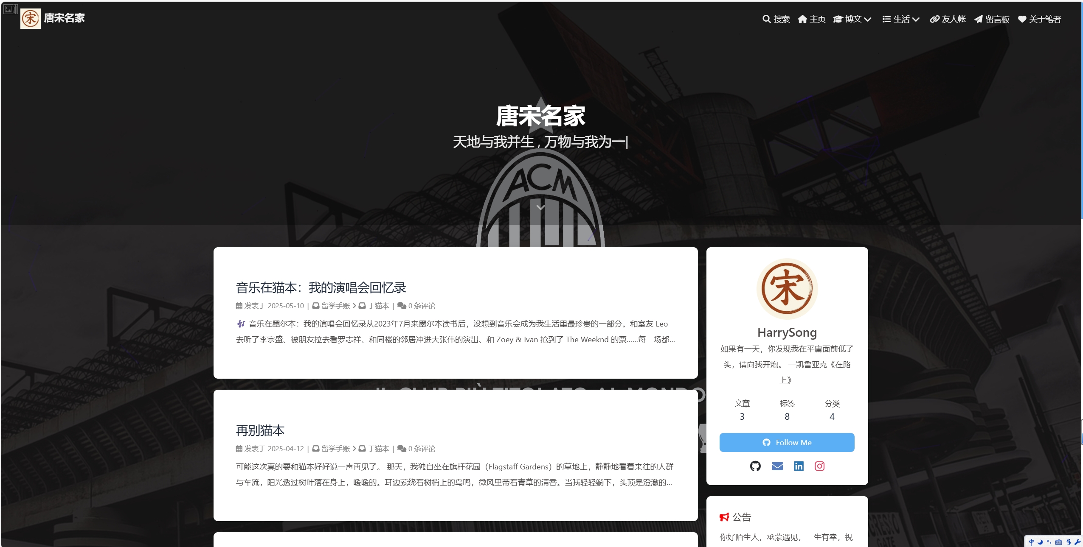1083x547 pixels.
Task: Open post 音乐在猫本：我的演唱会回忆录
Action: 321,287
